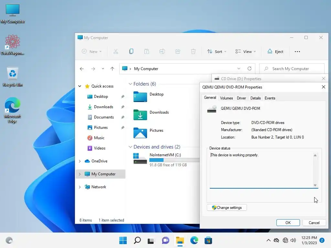Click the Copy icon in Explorer toolbar

(x=131, y=51)
